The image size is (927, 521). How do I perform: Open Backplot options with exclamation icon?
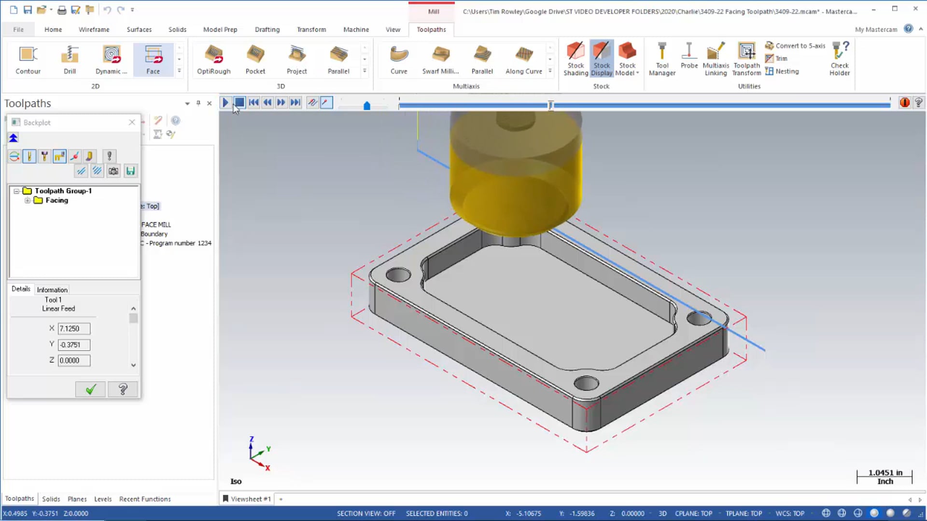pos(110,156)
